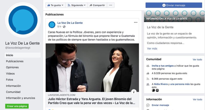Open the Fotos section in sidebar
205x110 pixels.
[x=9, y=80]
